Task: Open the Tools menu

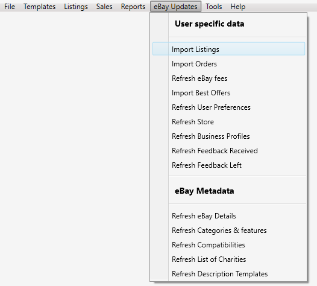Action: point(214,7)
